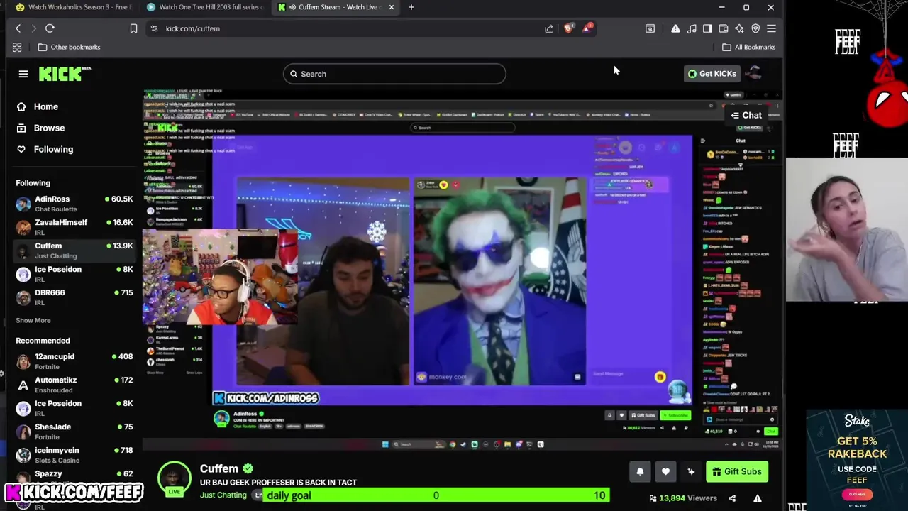This screenshot has width=908, height=511.
Task: Click the heart follow button
Action: click(x=665, y=471)
